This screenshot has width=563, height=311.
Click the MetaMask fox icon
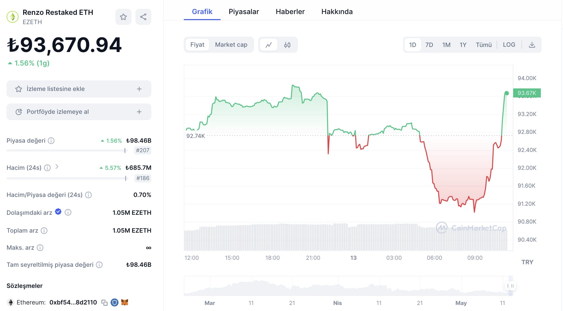(x=125, y=303)
